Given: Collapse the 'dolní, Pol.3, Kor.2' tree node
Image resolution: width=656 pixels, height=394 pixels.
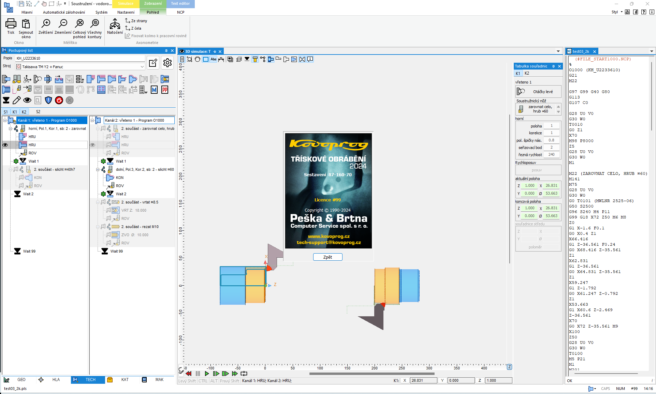Looking at the screenshot, I should pyautogui.click(x=98, y=169).
